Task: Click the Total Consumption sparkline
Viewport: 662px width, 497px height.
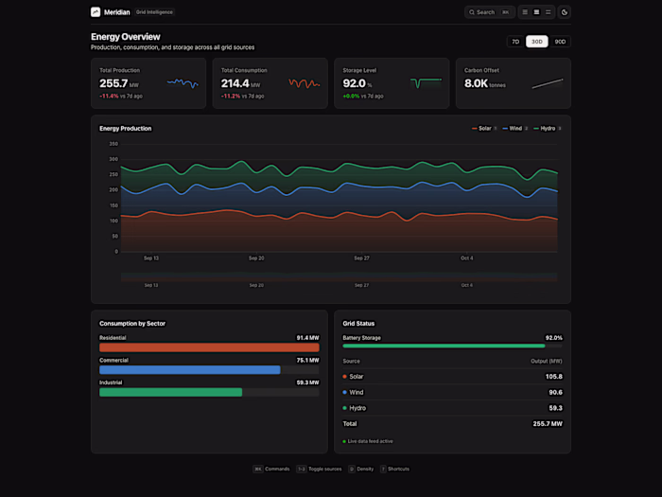Action: click(304, 83)
